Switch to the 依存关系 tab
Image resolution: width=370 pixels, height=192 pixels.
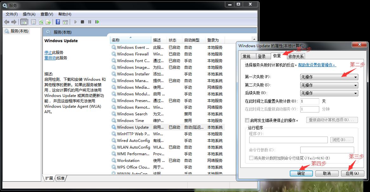coord(297,56)
